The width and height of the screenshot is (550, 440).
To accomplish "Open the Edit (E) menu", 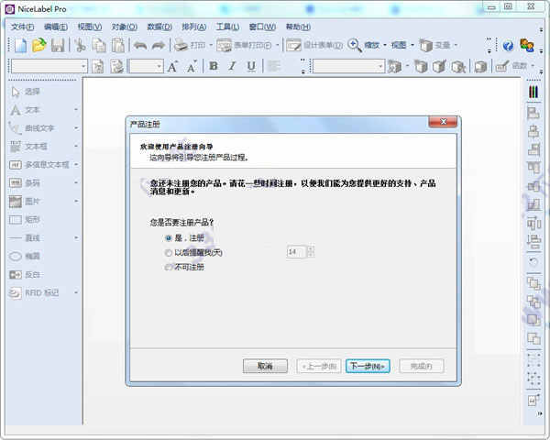I will 56,27.
